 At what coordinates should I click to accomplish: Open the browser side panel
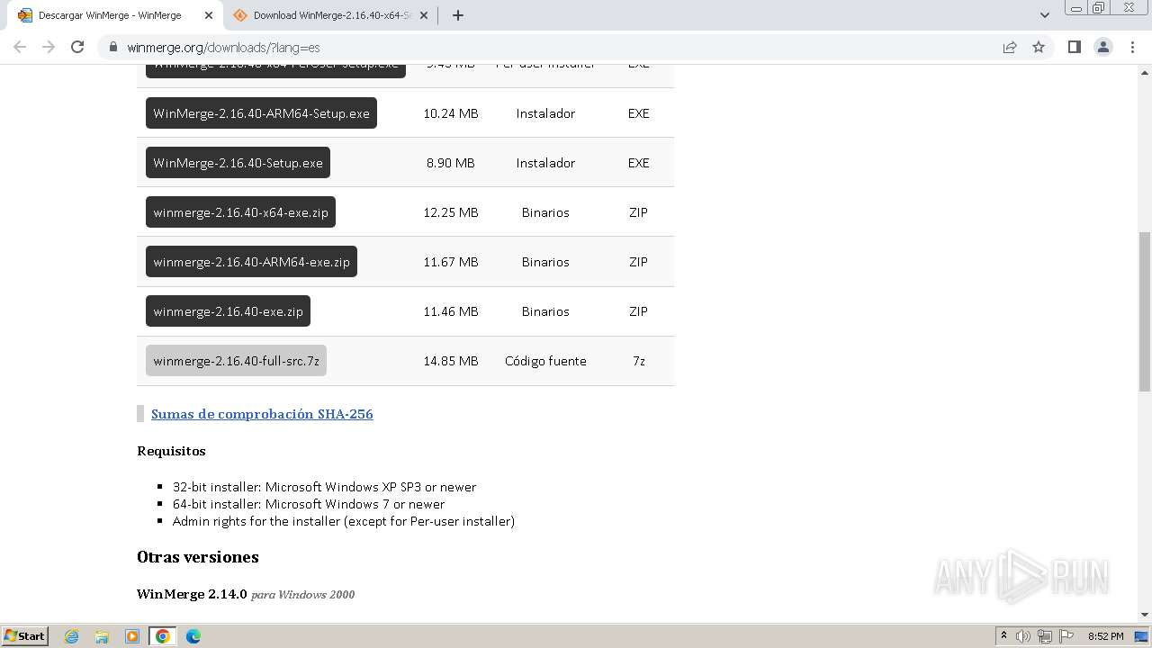point(1074,47)
